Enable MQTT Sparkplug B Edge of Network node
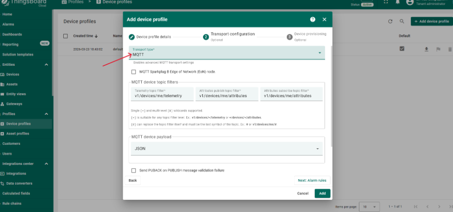 [x=134, y=72]
